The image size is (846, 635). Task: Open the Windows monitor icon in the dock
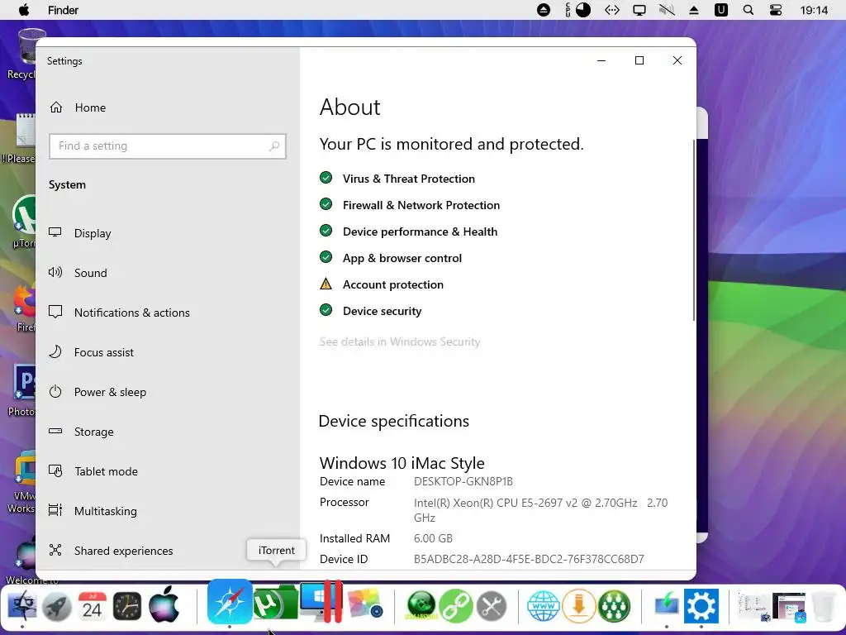click(x=321, y=602)
